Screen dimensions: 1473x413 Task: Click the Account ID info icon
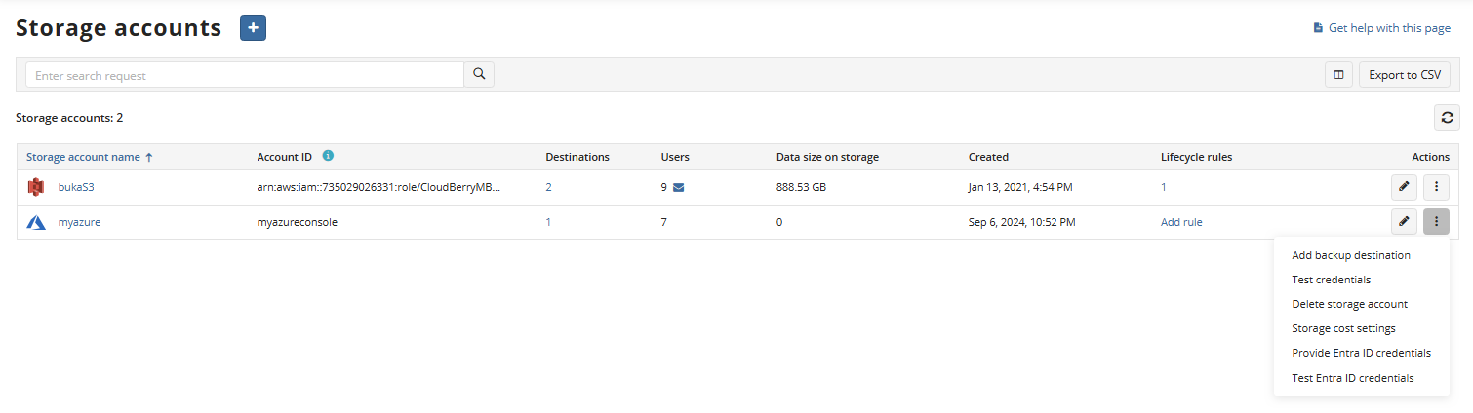click(x=328, y=156)
